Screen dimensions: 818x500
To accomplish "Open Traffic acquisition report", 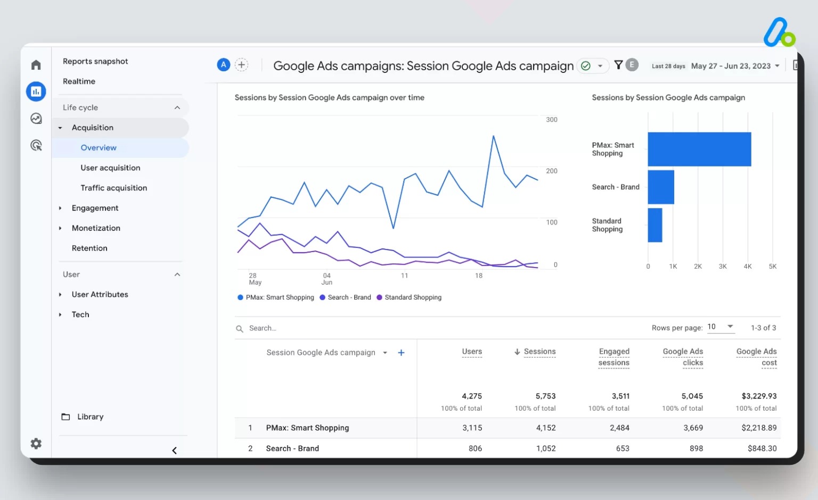I will [x=113, y=188].
